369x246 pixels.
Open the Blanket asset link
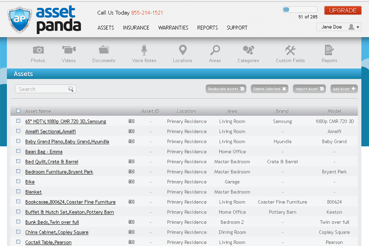click(33, 192)
